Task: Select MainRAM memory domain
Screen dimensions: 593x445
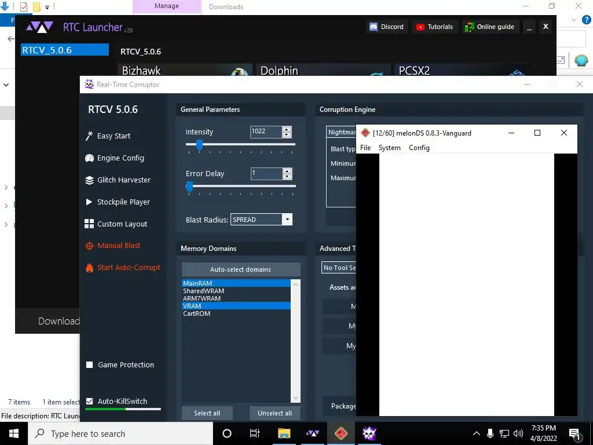Action: (x=236, y=283)
